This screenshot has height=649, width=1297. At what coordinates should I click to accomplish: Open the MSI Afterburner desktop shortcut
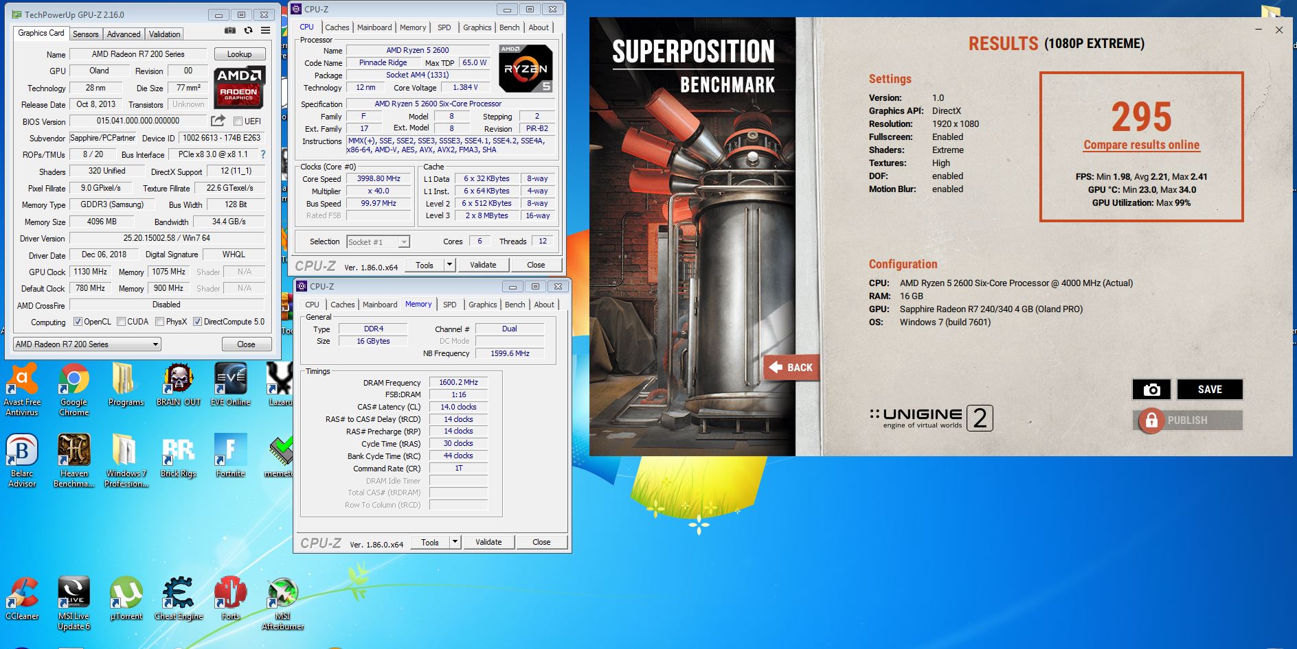(282, 604)
